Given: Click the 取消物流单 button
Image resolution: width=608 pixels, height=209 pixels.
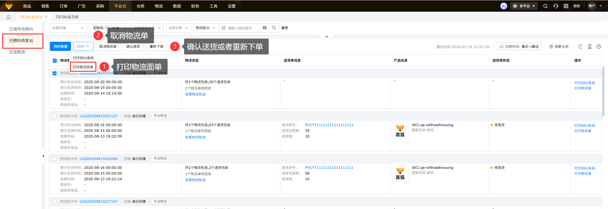Looking at the screenshot, I should pos(108,46).
